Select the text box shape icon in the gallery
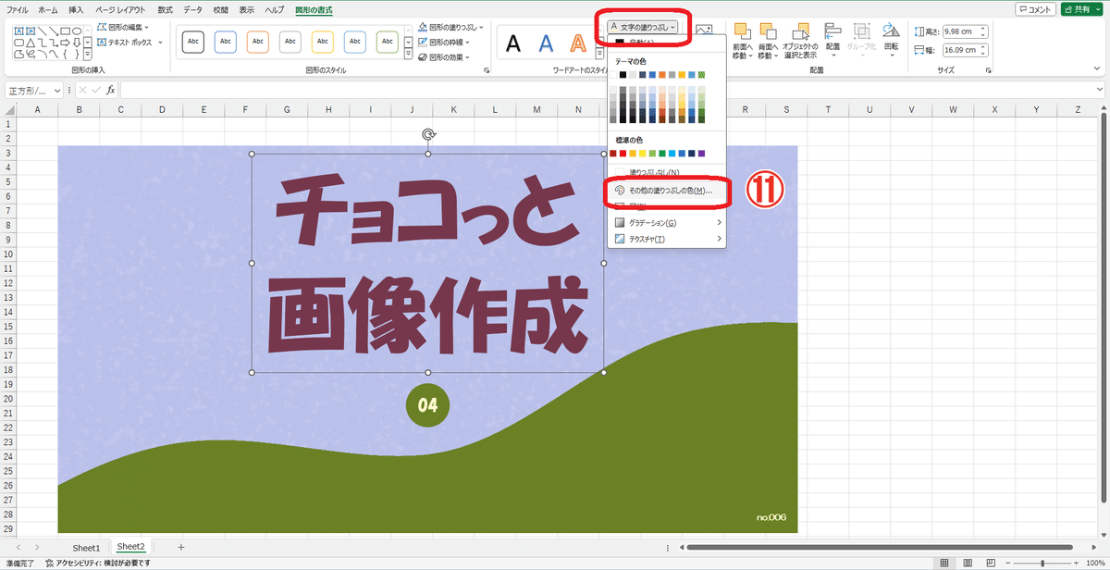 pos(20,31)
